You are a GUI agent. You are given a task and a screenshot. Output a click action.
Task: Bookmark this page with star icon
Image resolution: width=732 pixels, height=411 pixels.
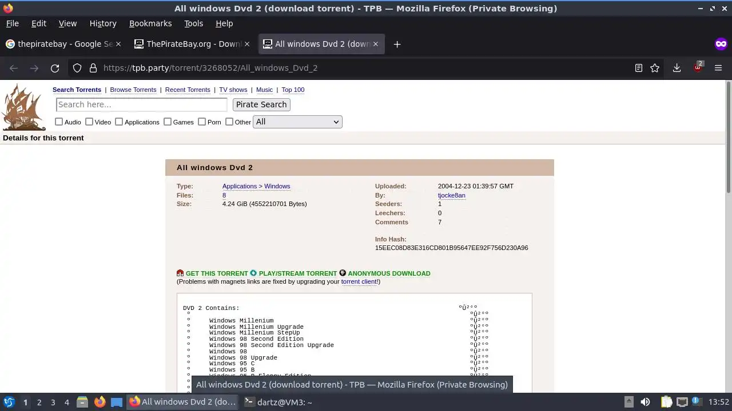coord(655,68)
